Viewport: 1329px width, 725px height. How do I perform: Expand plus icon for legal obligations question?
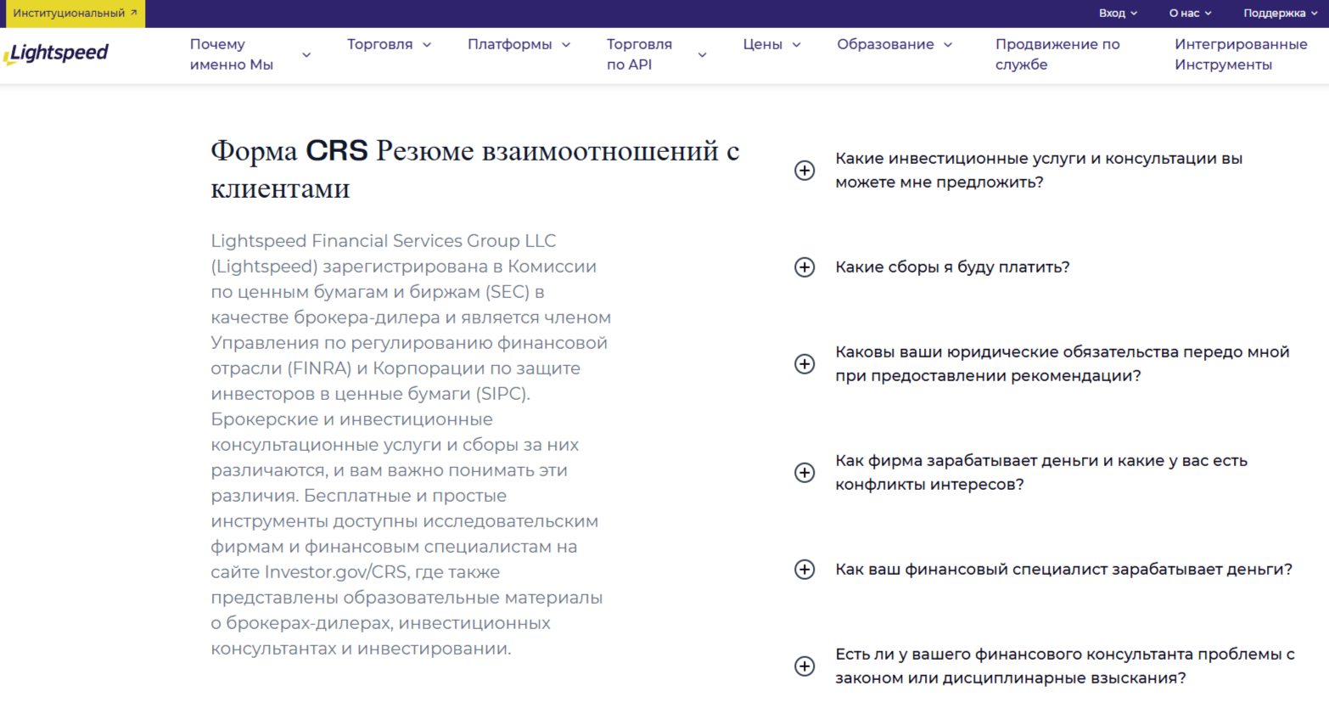[x=805, y=364]
